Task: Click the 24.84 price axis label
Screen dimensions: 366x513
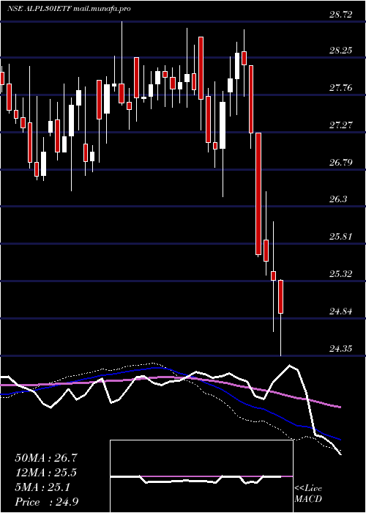Action: click(x=341, y=311)
